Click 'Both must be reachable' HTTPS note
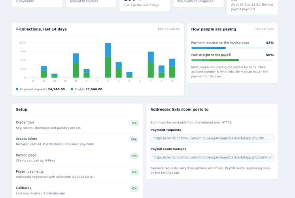Screen dimensions: 295x198 (191, 122)
